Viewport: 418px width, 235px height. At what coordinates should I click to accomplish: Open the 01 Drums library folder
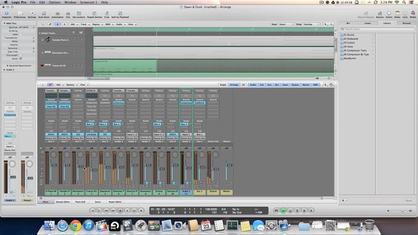(349, 35)
